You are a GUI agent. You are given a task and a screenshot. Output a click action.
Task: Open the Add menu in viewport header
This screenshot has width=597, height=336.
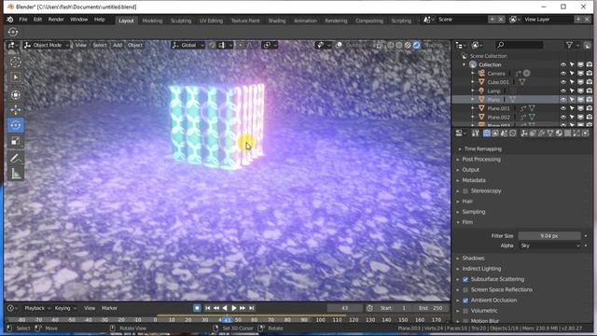click(118, 45)
